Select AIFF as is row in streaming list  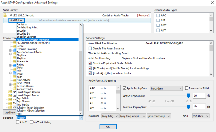click(103, 103)
